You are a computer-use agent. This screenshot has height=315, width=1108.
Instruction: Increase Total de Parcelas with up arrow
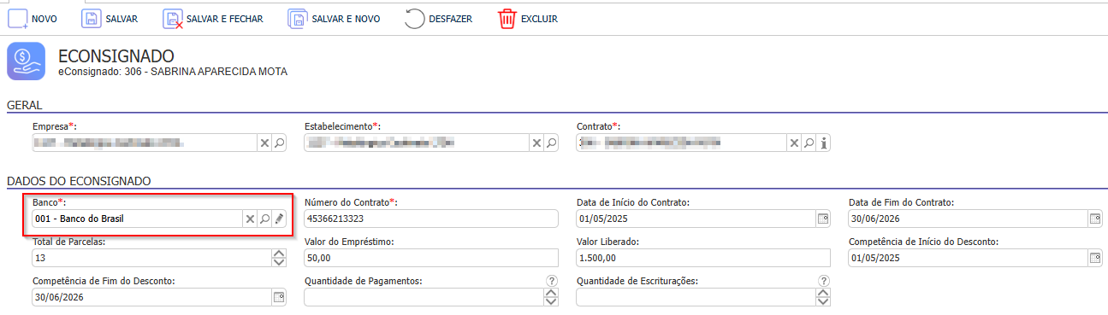pos(278,254)
